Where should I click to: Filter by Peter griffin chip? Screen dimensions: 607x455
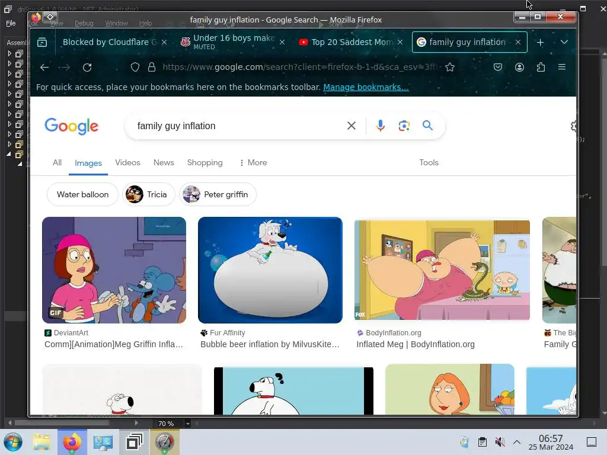click(x=218, y=194)
